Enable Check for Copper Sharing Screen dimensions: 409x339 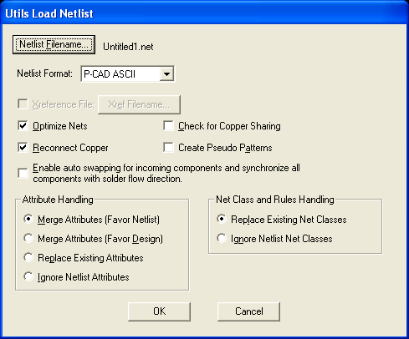tap(168, 126)
